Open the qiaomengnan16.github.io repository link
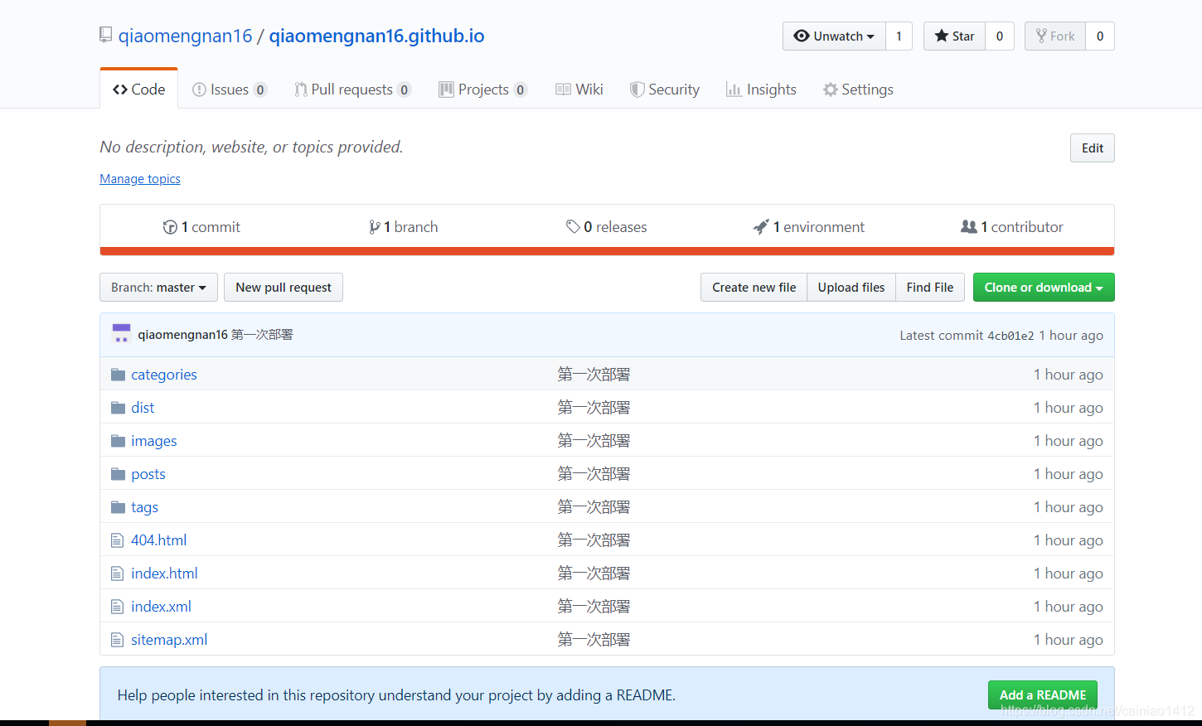The image size is (1202, 726). (376, 36)
